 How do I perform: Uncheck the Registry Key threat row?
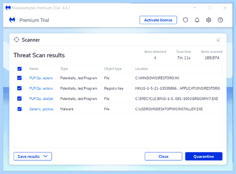[19, 88]
